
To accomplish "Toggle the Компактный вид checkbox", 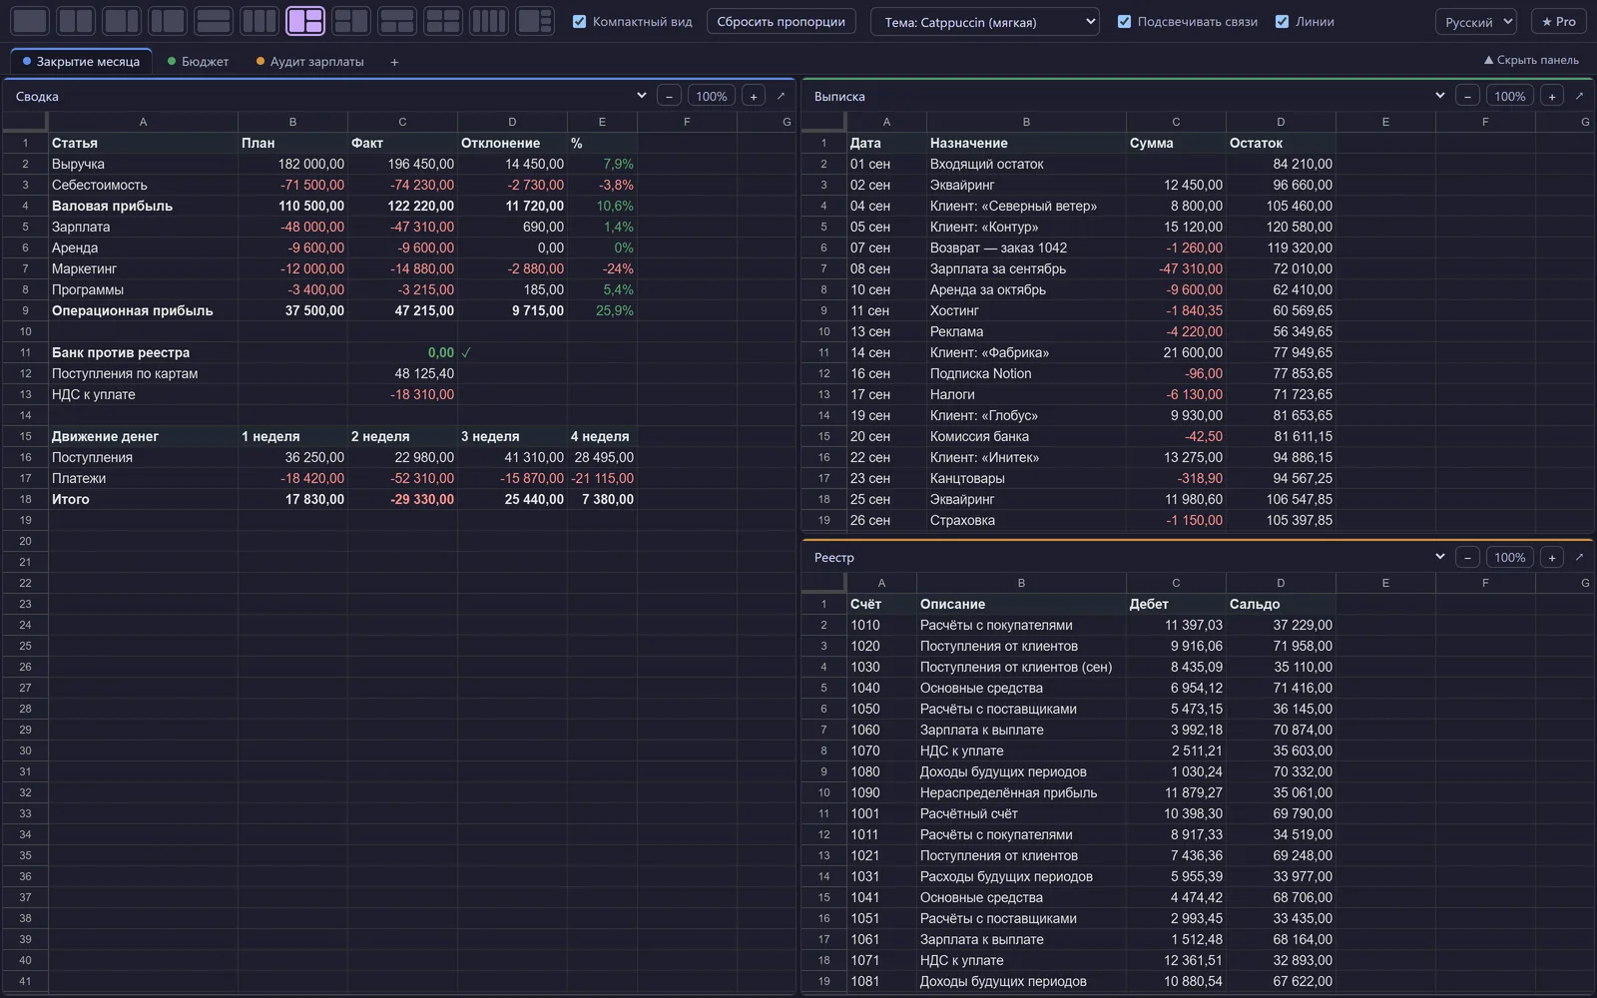I will 579,21.
